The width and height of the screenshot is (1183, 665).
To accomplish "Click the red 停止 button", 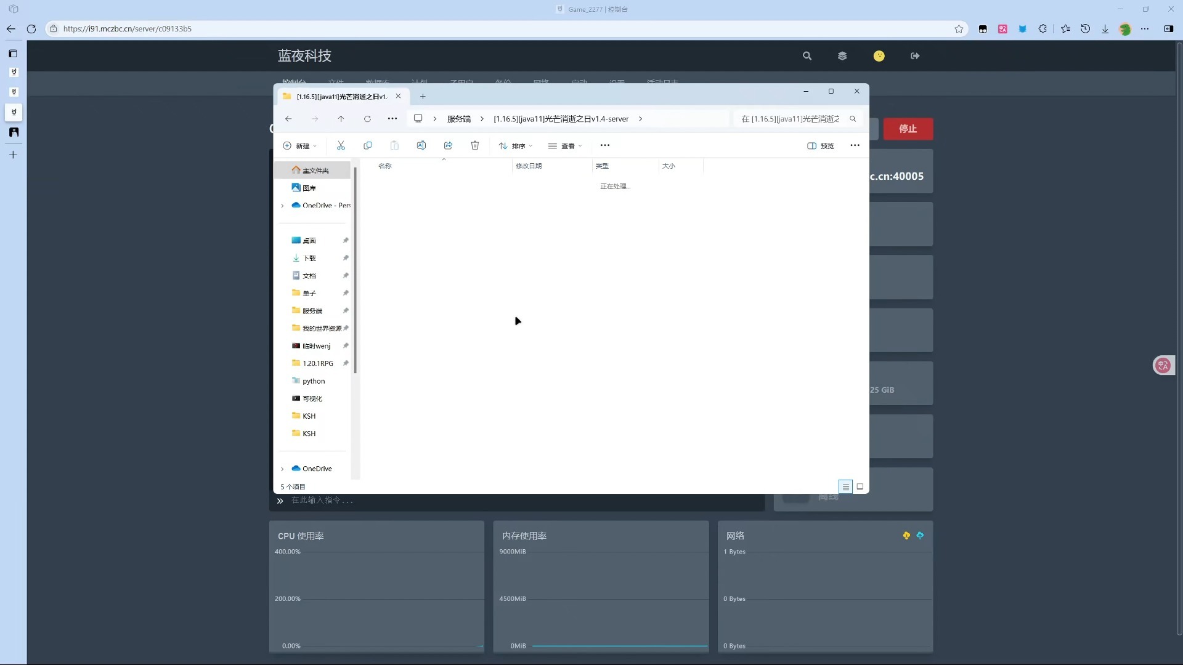I will pyautogui.click(x=908, y=129).
